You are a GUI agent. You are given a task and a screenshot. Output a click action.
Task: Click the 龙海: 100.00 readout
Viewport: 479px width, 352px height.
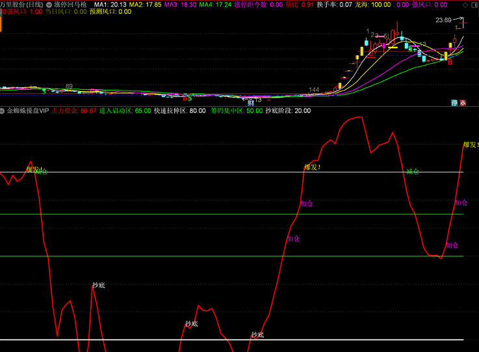[372, 5]
